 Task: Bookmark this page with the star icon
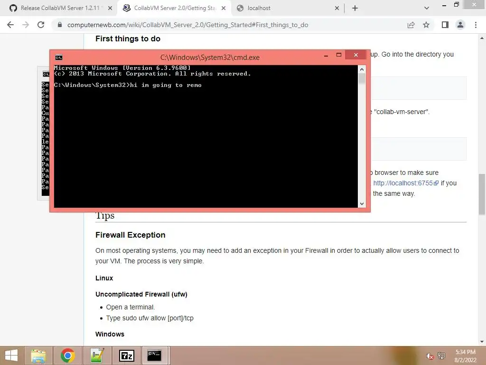pyautogui.click(x=426, y=25)
